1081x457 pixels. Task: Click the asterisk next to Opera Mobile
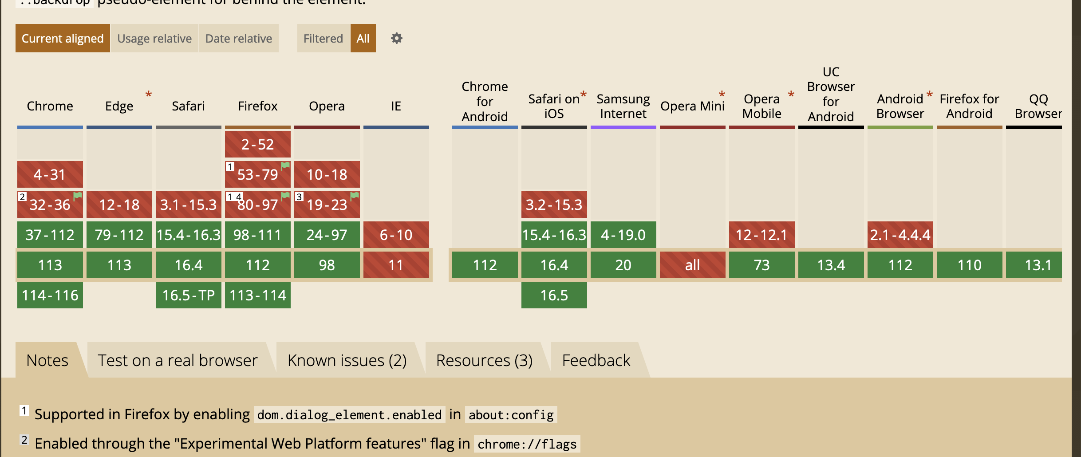[791, 95]
